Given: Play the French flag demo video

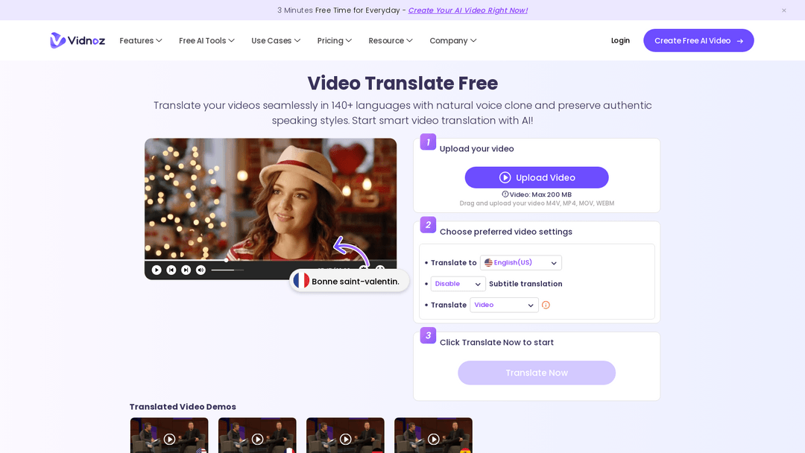Looking at the screenshot, I should (258, 439).
